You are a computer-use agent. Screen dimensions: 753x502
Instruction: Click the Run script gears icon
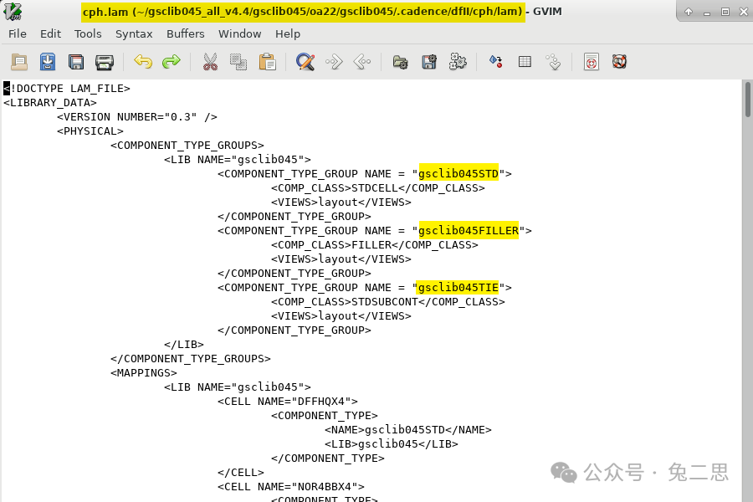[458, 62]
